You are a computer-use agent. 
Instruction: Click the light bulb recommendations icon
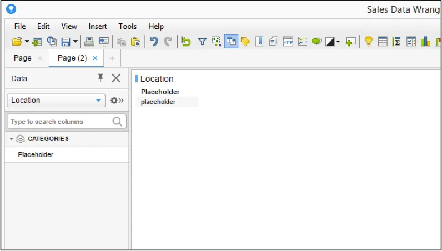(x=369, y=42)
